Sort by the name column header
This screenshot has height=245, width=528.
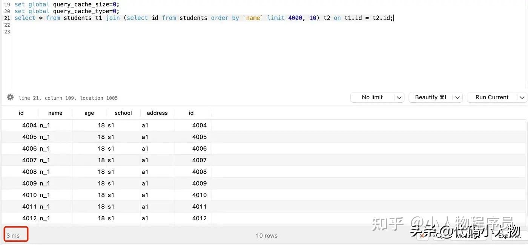[x=55, y=113]
